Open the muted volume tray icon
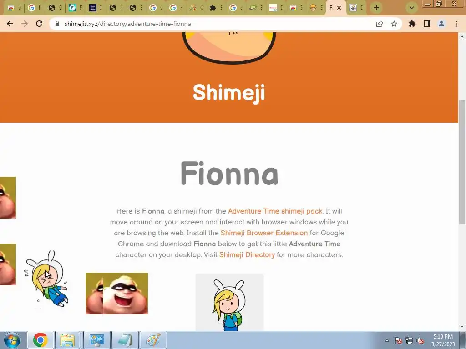 tap(420, 340)
